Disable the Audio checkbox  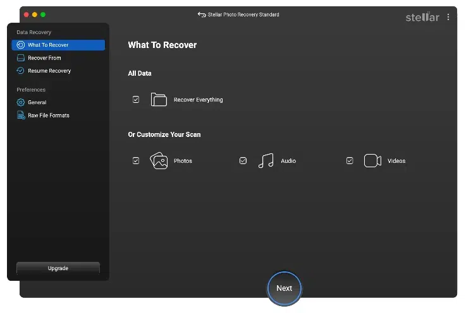[x=243, y=161]
